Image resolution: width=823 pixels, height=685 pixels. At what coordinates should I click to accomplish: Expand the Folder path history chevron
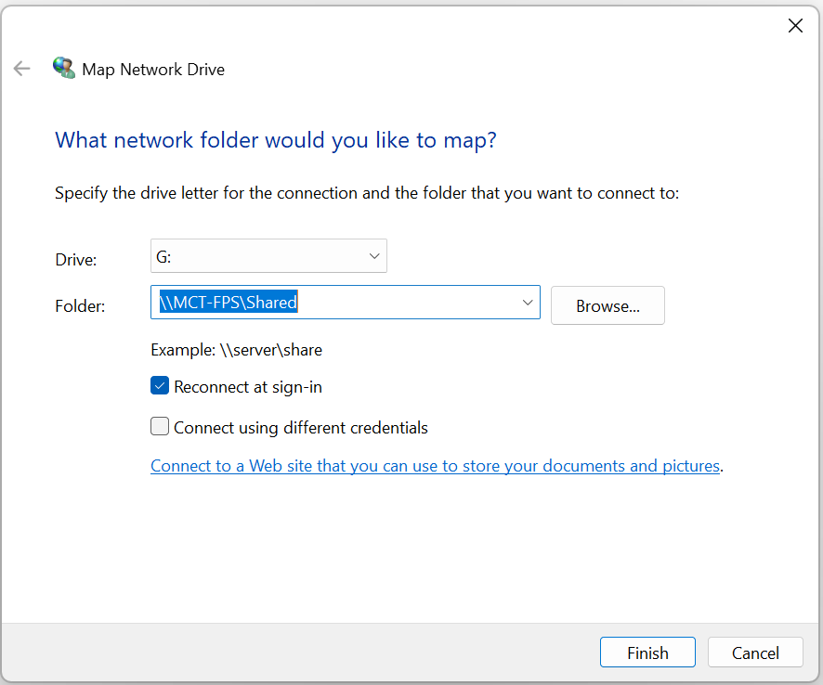(527, 303)
